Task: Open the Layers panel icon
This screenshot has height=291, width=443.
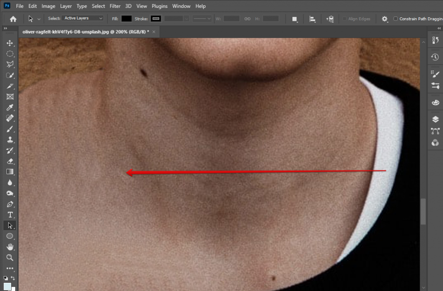Action: click(435, 119)
